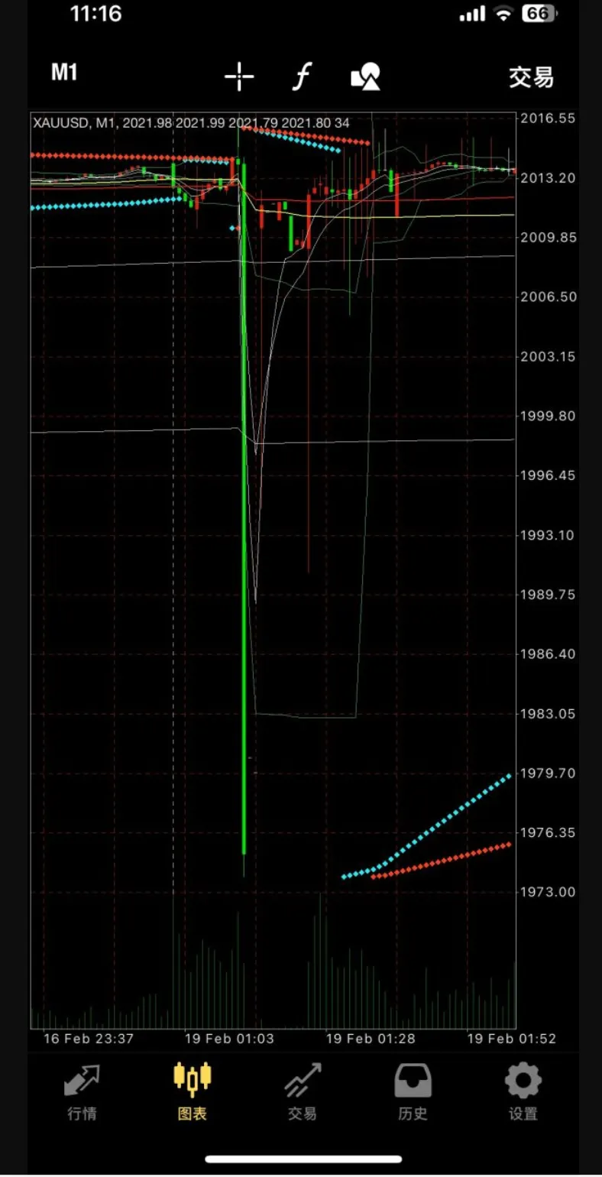Tap the 2006.50 price axis label
The width and height of the screenshot is (602, 1177).
click(548, 297)
